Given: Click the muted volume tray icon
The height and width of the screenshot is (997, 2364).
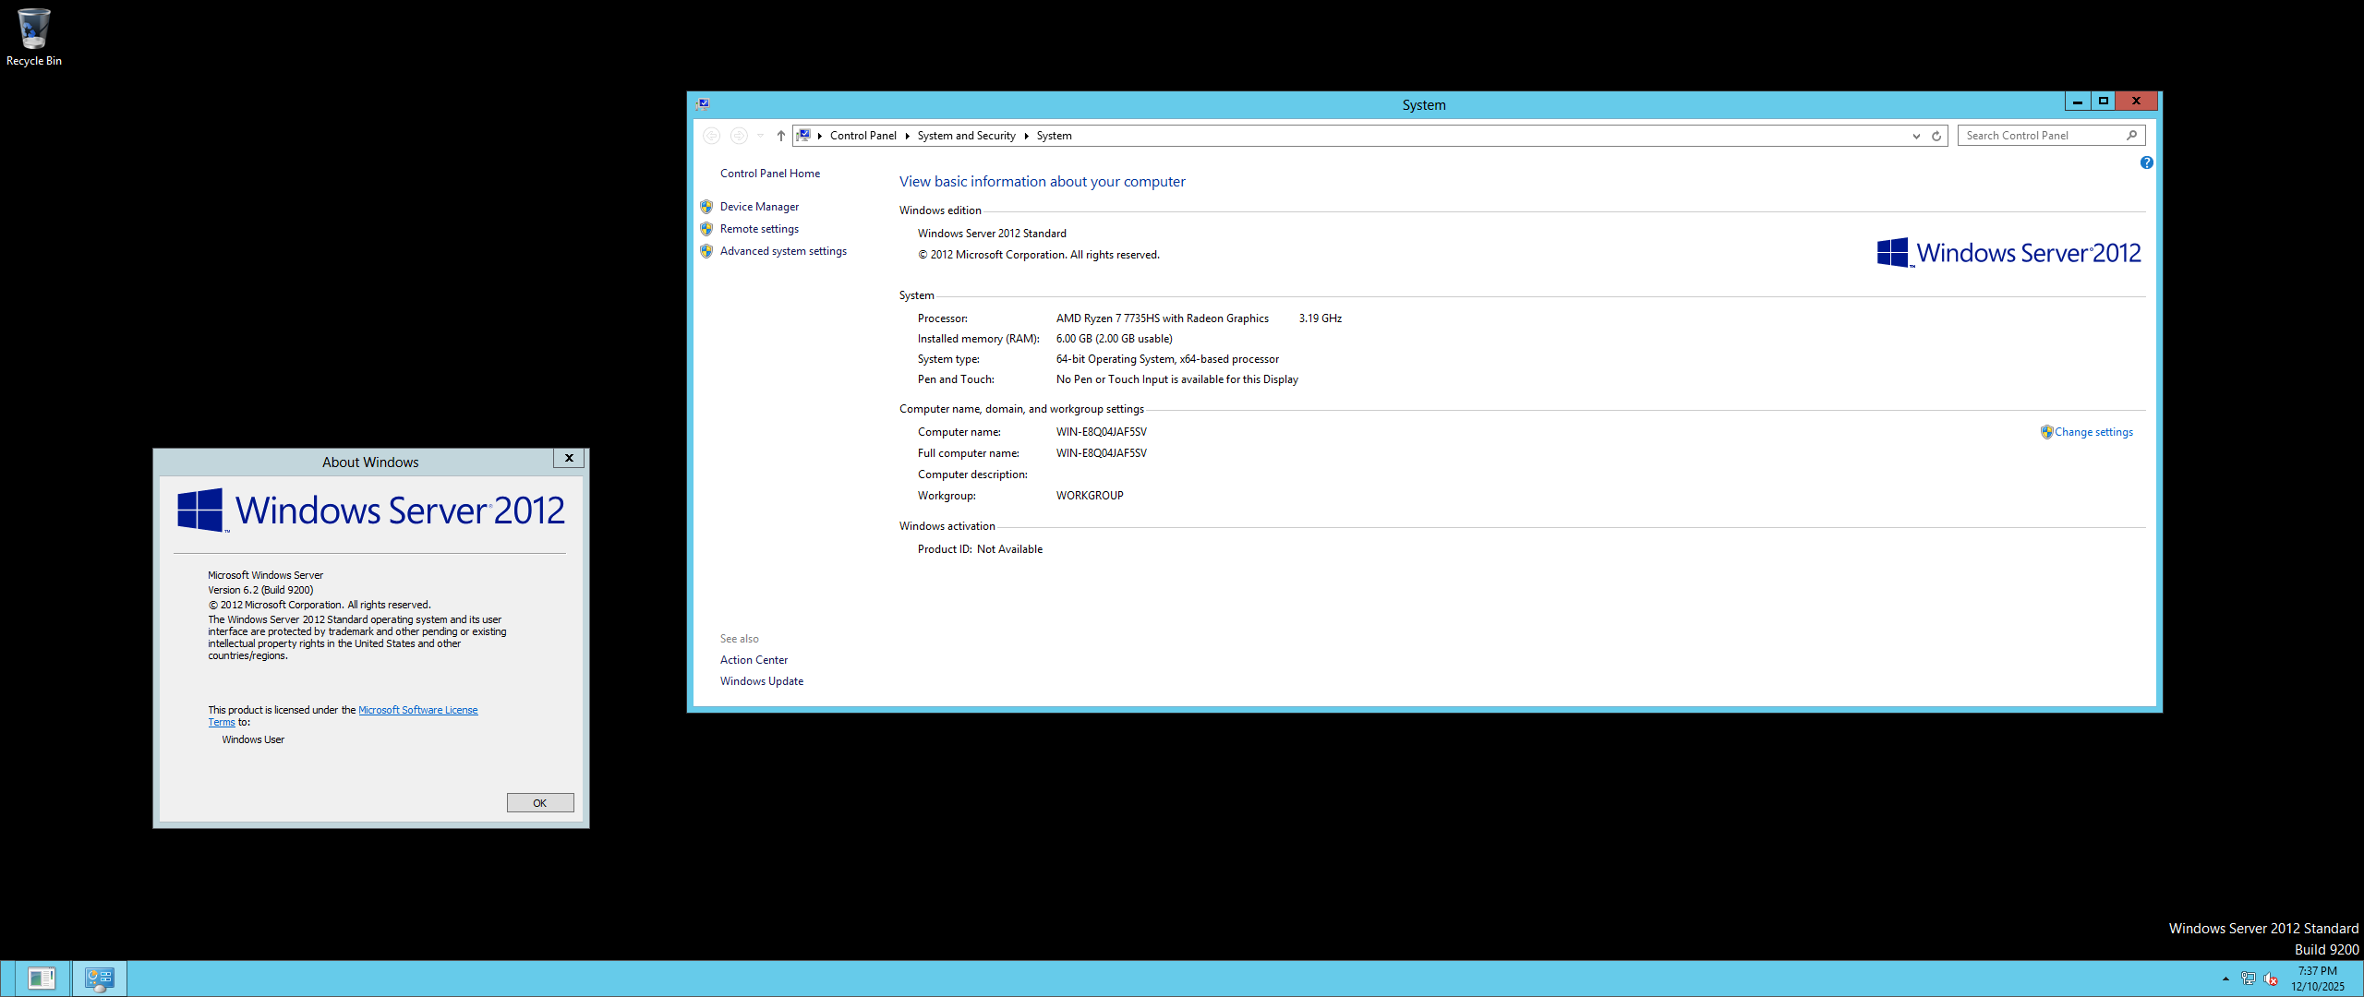Looking at the screenshot, I should point(2271,979).
